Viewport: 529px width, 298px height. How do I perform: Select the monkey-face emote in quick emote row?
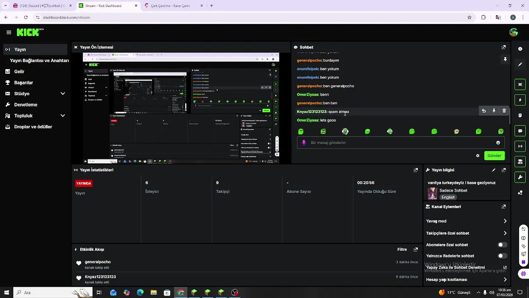456,131
